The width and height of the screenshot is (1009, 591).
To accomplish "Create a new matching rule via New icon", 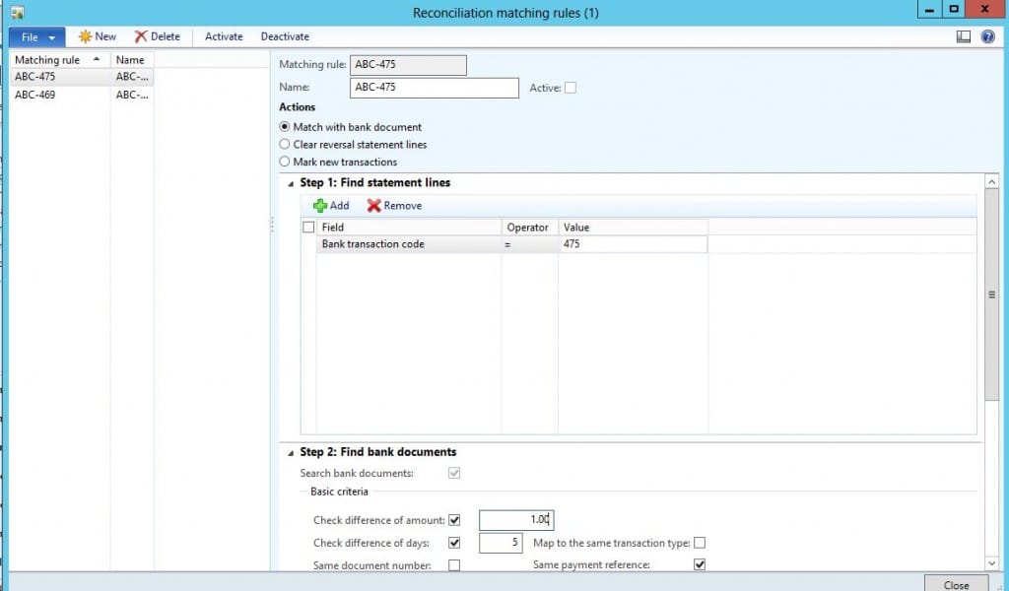I will tap(96, 36).
